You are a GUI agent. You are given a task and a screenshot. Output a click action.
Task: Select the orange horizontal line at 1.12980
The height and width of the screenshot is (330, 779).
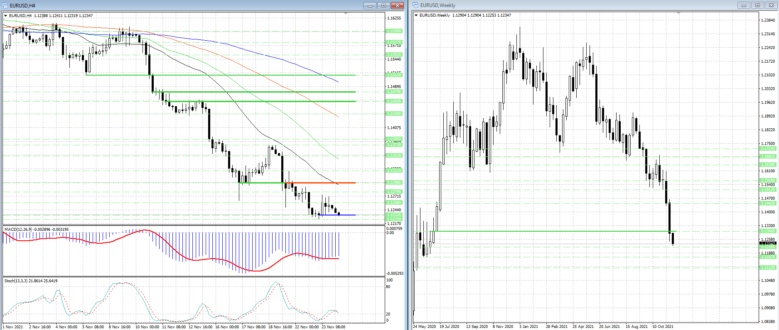(x=320, y=183)
